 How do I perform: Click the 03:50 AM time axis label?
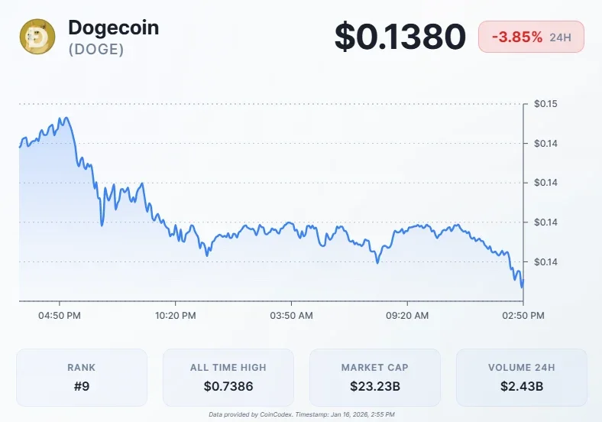(293, 315)
